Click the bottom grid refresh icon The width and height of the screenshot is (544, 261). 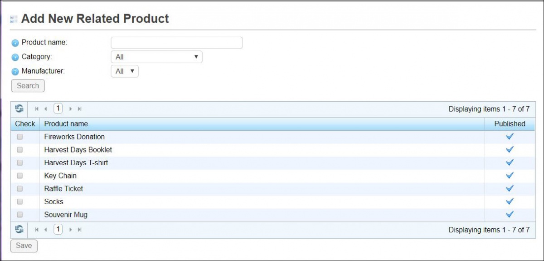coord(19,230)
